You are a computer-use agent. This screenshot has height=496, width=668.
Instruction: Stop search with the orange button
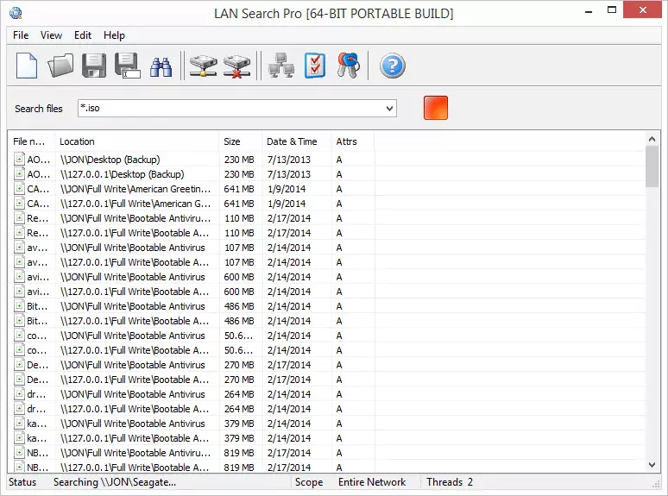tap(435, 108)
